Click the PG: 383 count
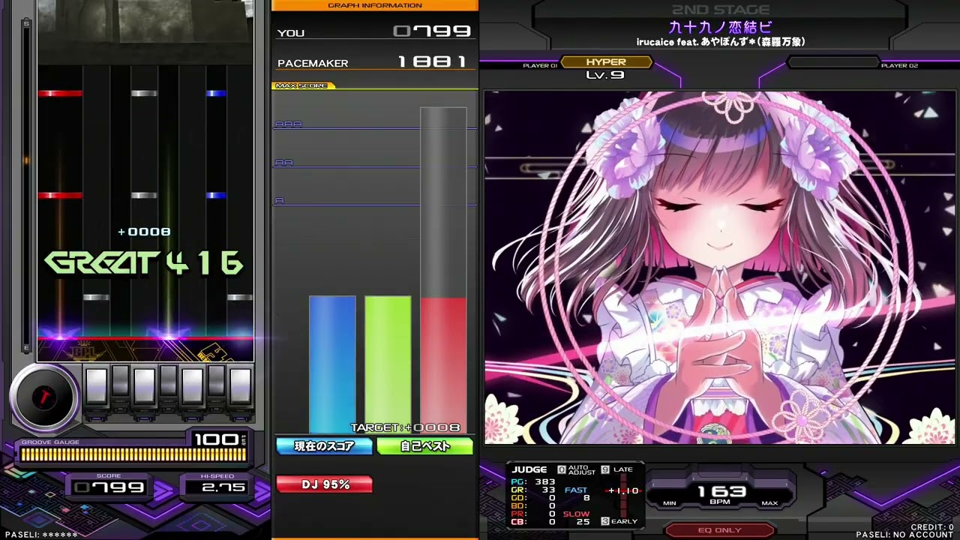Viewport: 960px width, 540px height. point(533,481)
